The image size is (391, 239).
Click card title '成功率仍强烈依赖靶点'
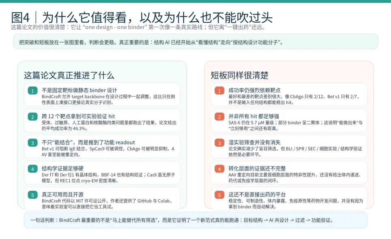[254, 90]
